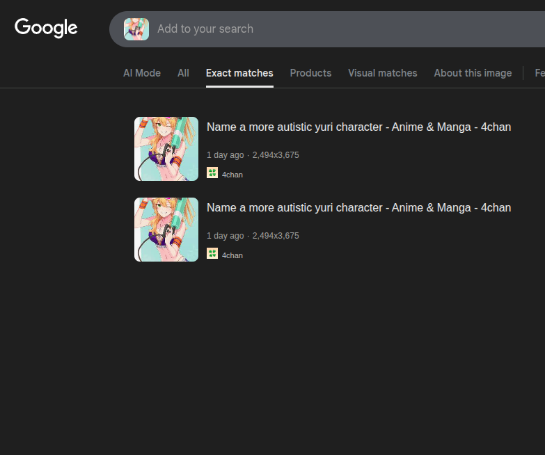
Task: Open the About this image tab
Action: tap(473, 73)
